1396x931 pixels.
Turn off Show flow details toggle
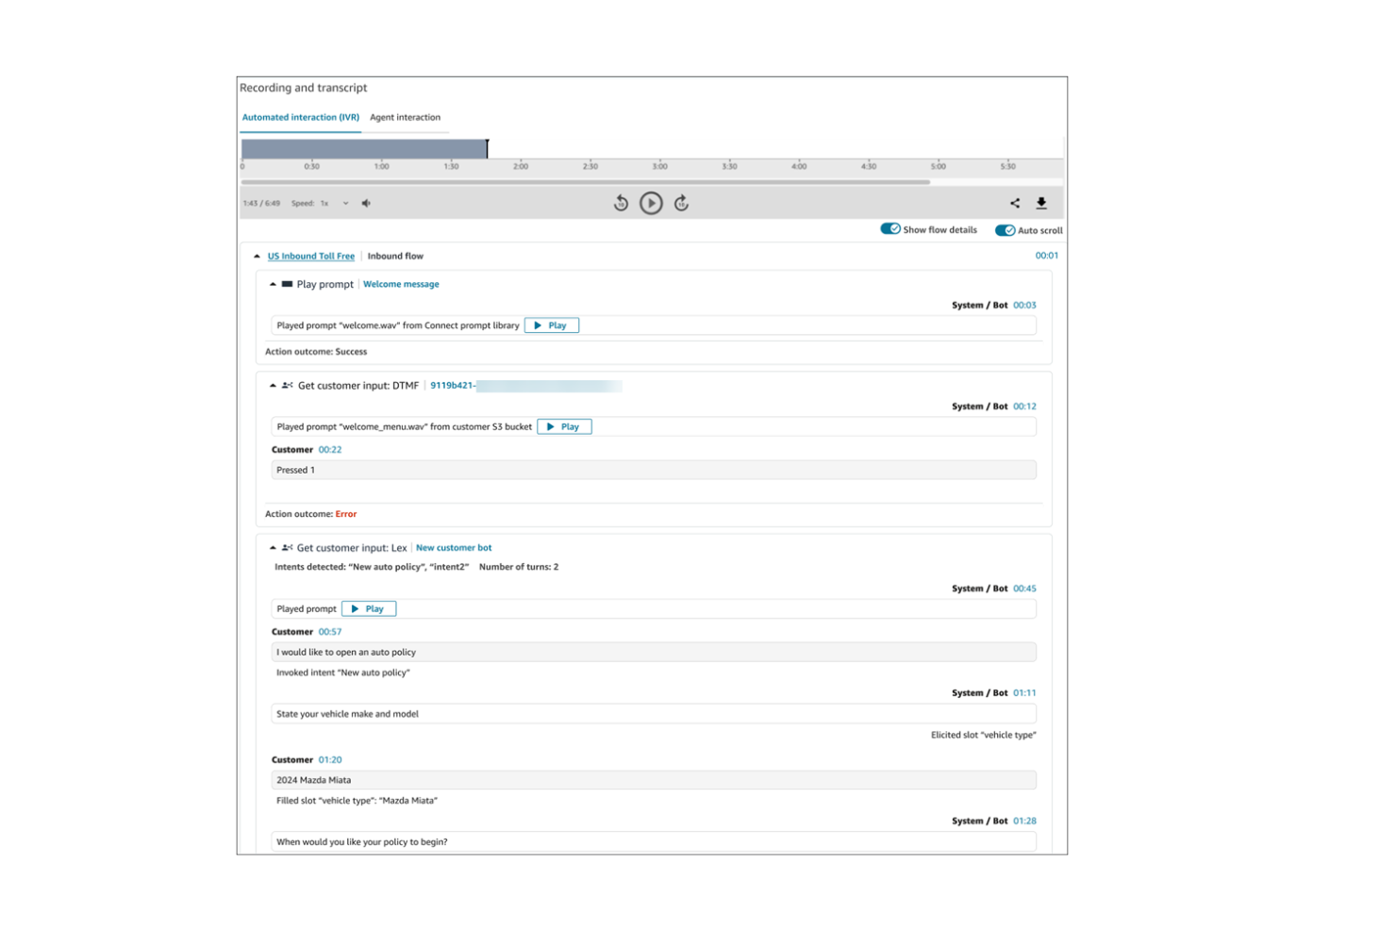890,229
